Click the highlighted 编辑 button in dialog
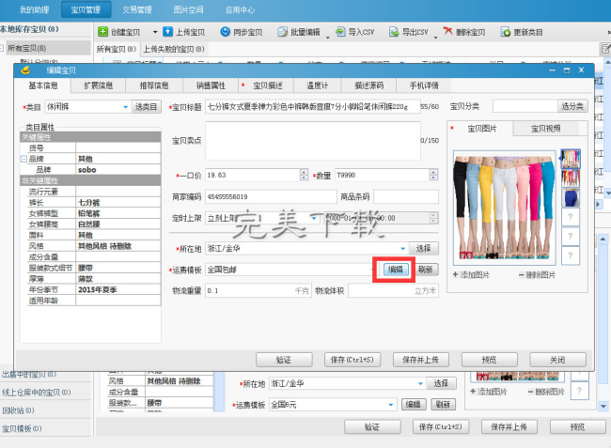Screen dimensions: 611x448 (395, 270)
